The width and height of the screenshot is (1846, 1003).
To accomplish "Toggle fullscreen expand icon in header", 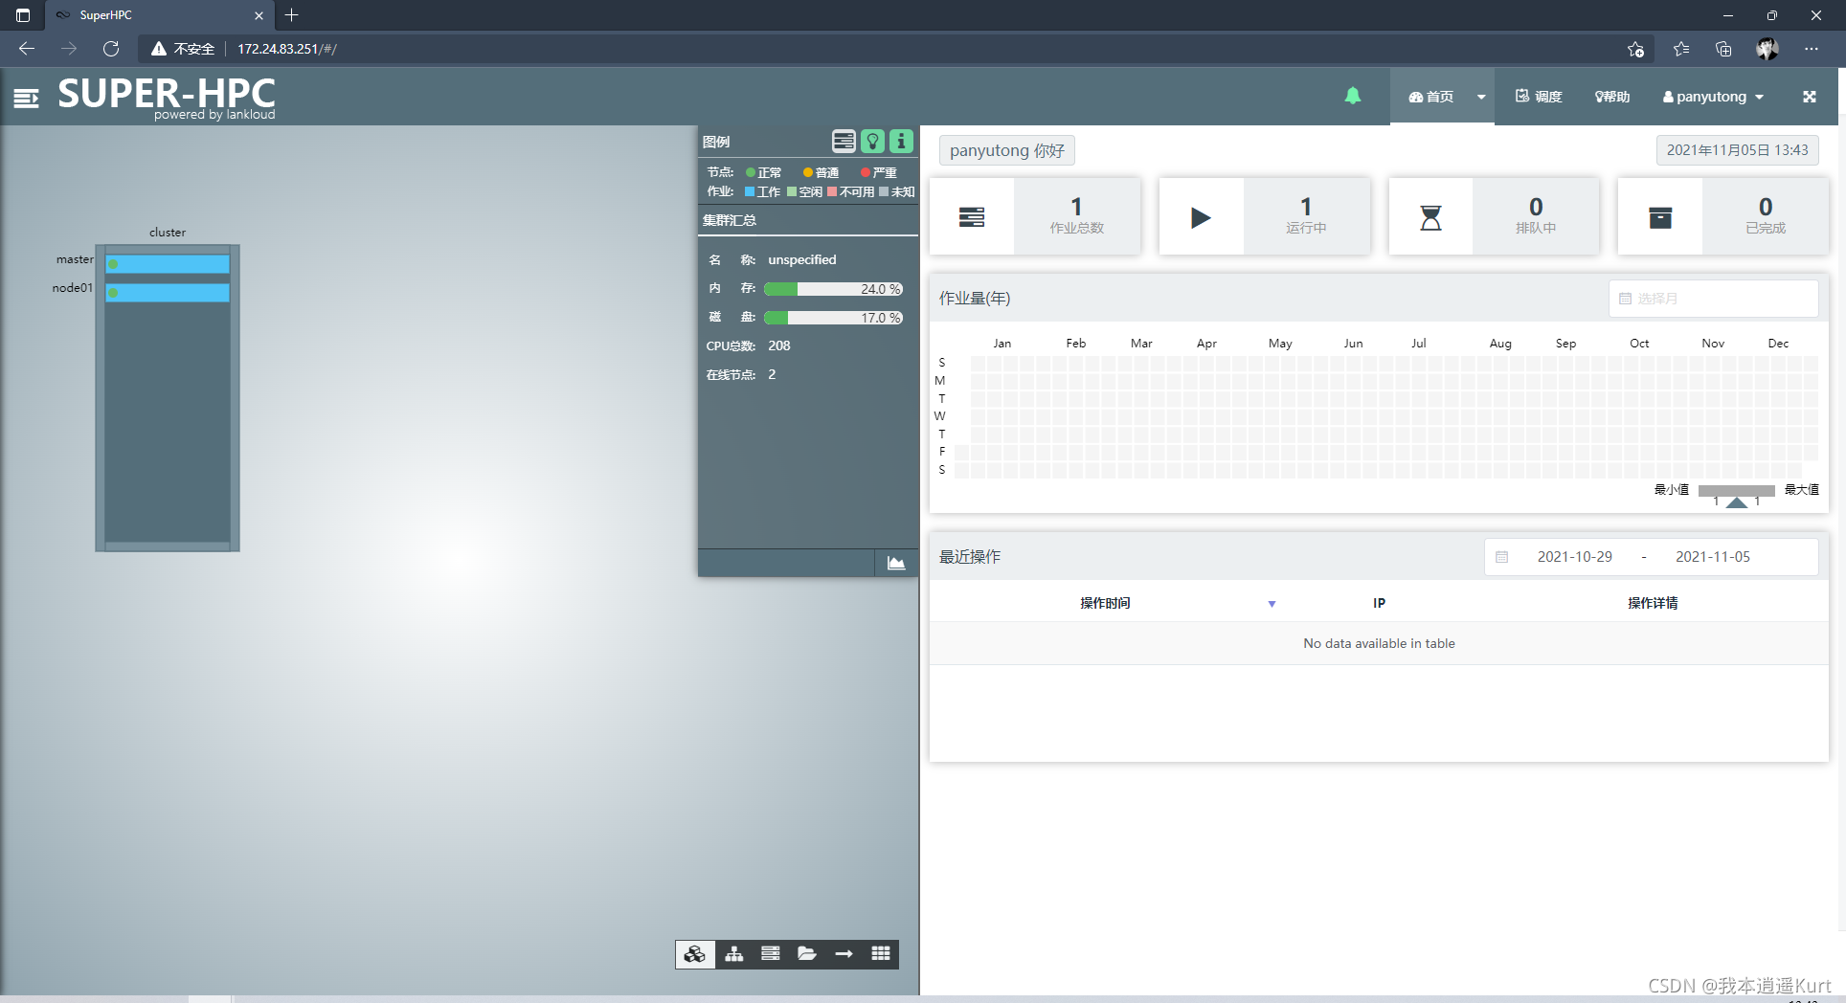I will coord(1809,97).
